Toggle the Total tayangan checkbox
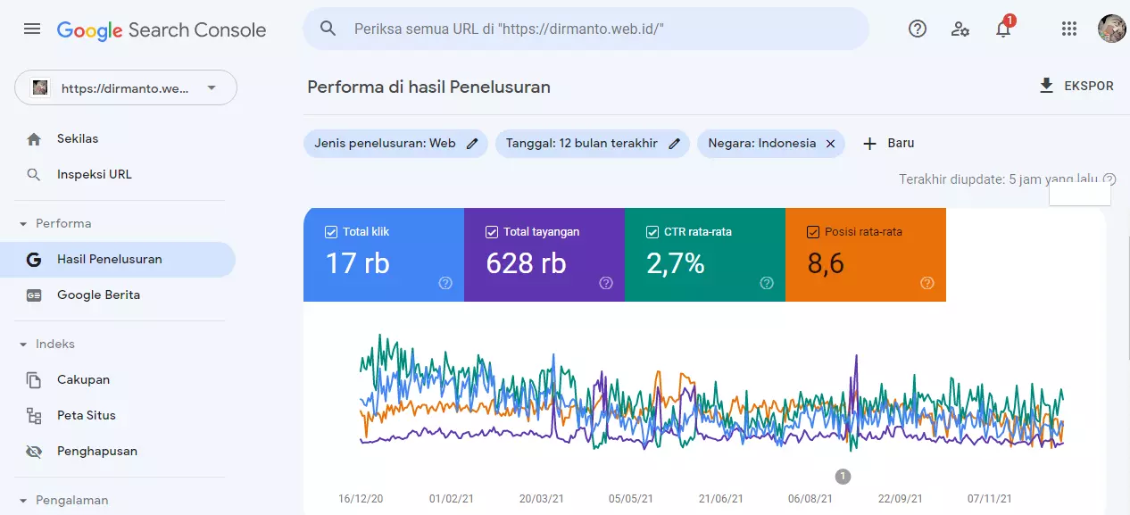1130x515 pixels. pyautogui.click(x=492, y=232)
